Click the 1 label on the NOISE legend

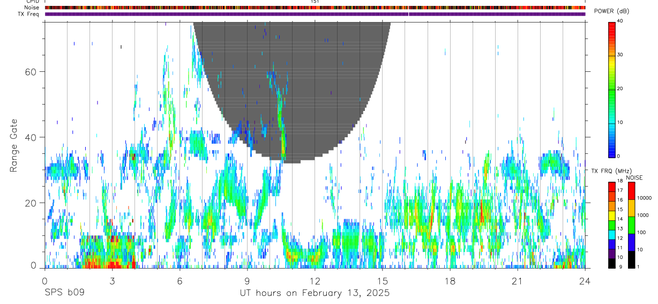point(638,267)
